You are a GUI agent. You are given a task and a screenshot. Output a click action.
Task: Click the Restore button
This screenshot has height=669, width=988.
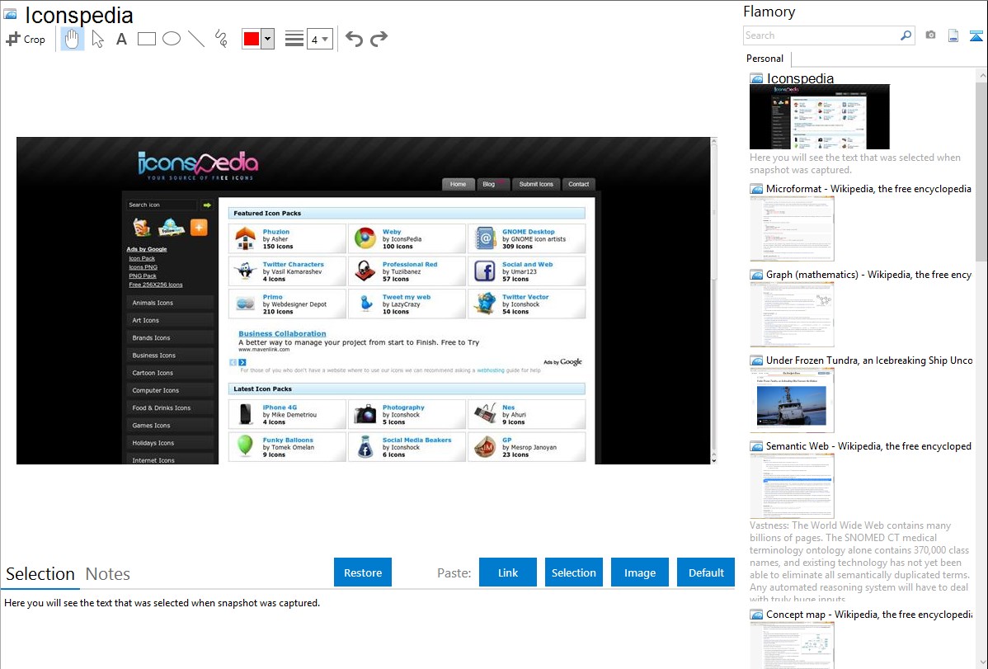(363, 572)
